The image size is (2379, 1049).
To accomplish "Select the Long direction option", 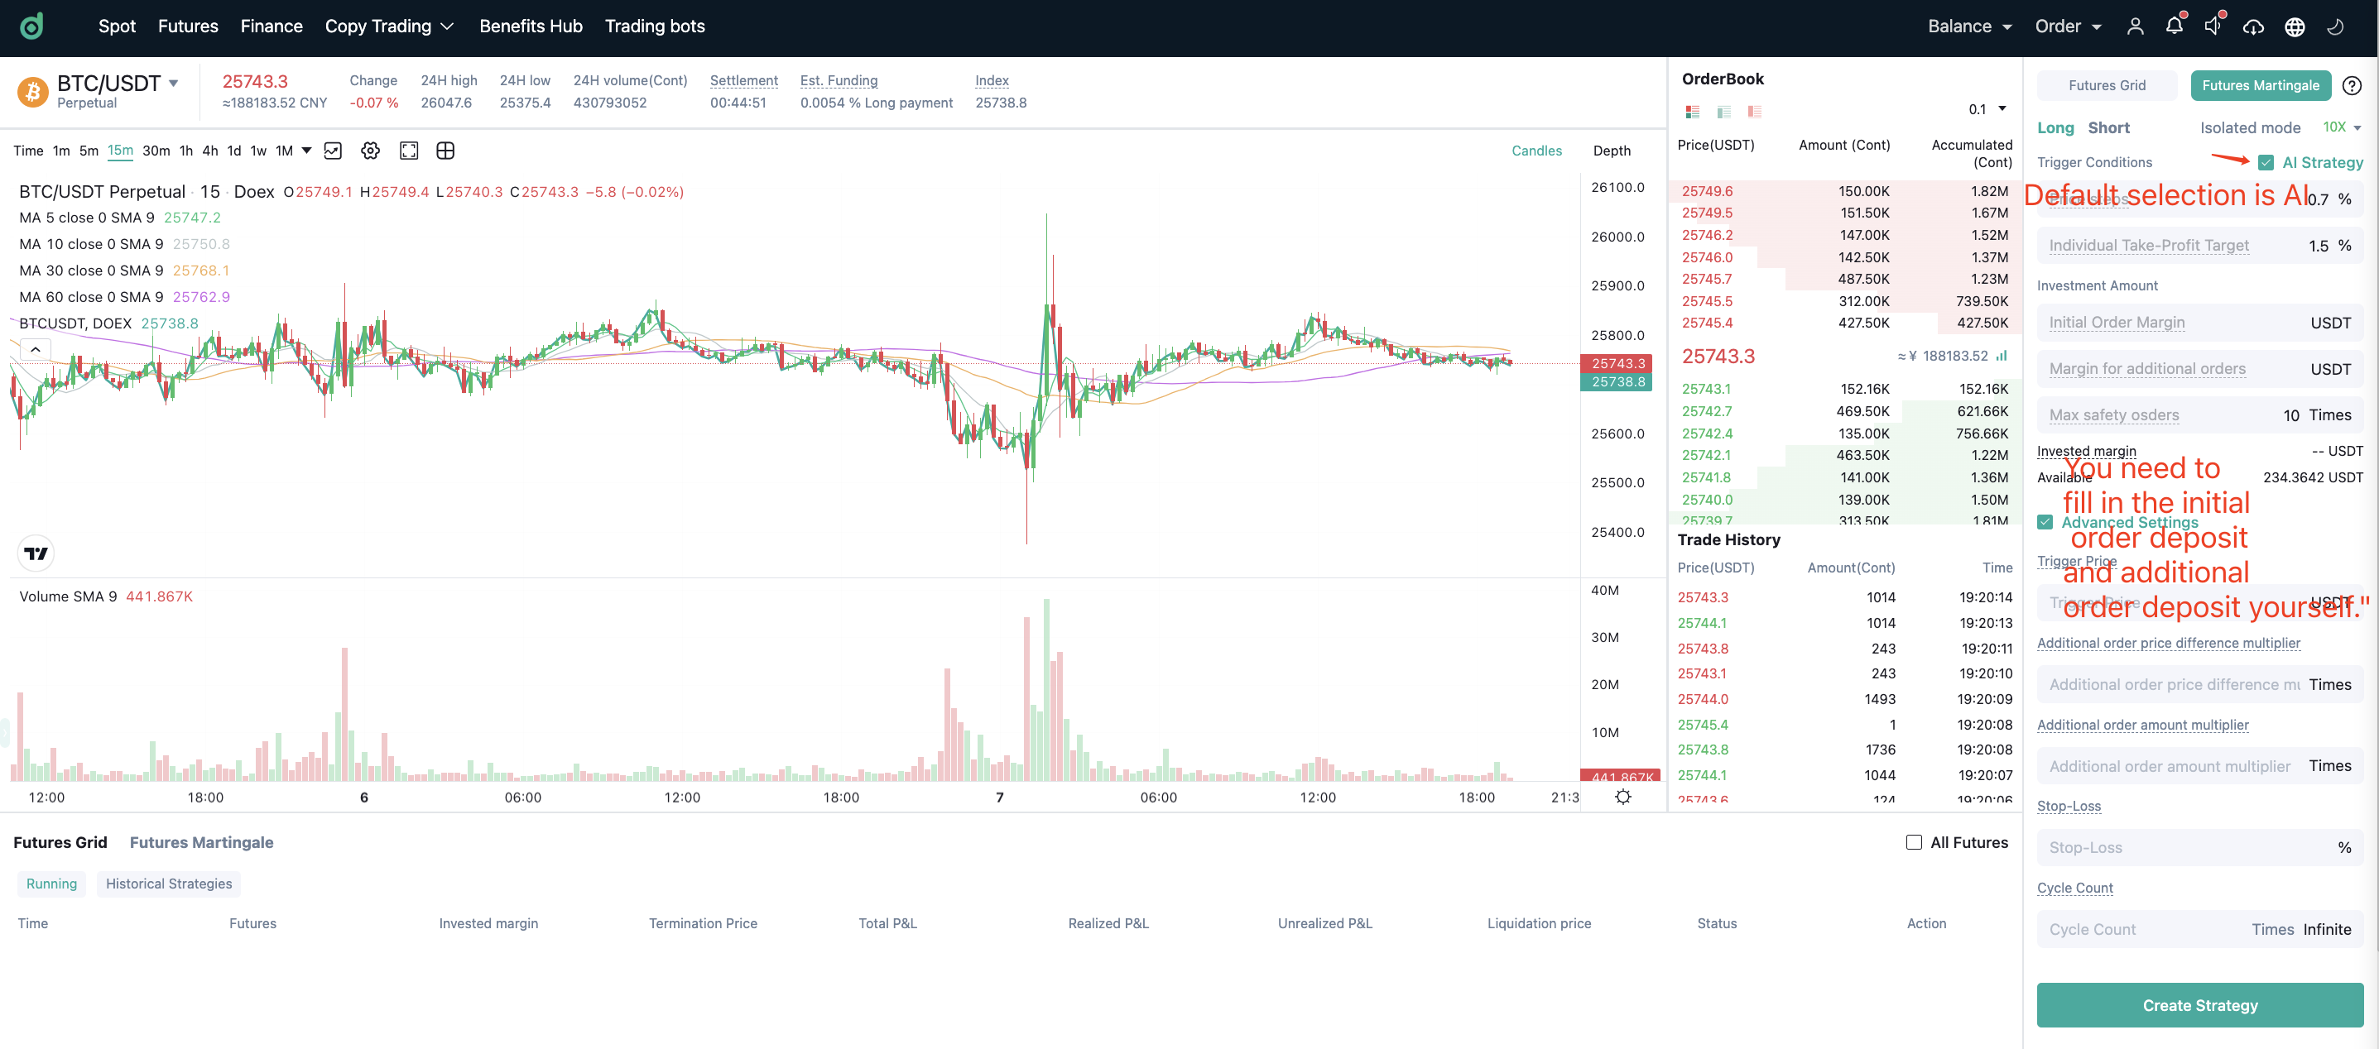I will click(2055, 127).
